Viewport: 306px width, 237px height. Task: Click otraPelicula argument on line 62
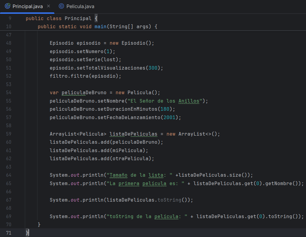(x=130, y=159)
